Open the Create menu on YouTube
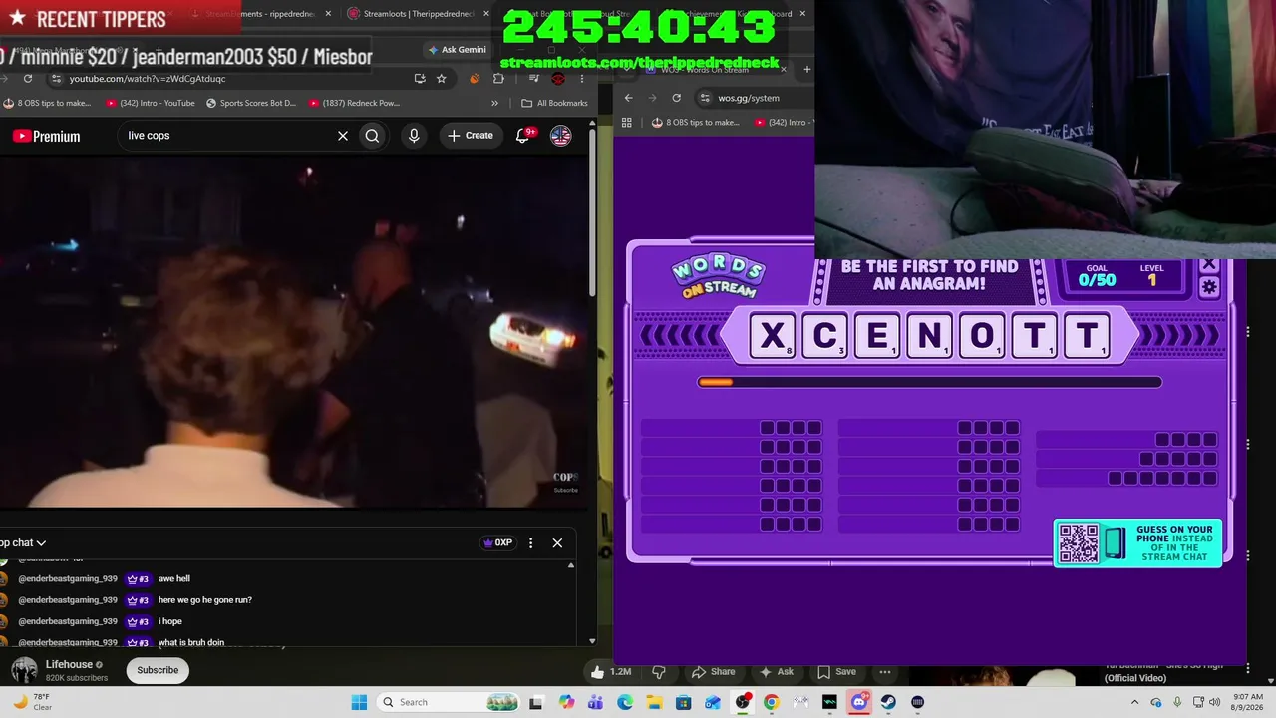 pos(471,136)
